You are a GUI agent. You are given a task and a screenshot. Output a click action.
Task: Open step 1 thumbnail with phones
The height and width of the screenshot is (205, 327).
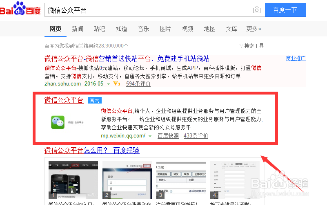coord(73,180)
